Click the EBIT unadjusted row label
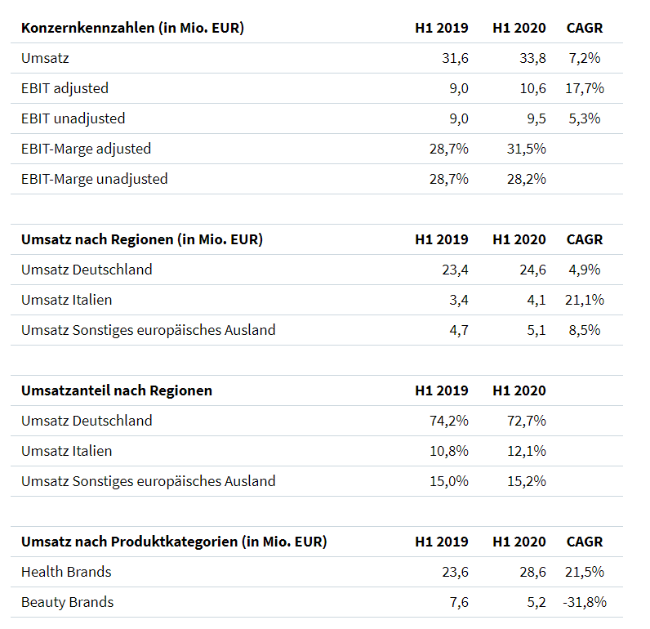 73,118
